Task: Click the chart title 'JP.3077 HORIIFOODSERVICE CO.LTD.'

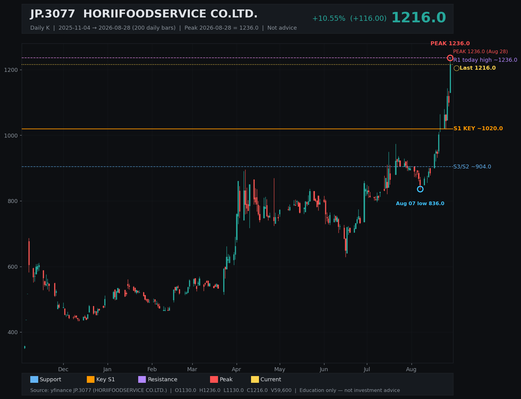Action: [x=144, y=14]
